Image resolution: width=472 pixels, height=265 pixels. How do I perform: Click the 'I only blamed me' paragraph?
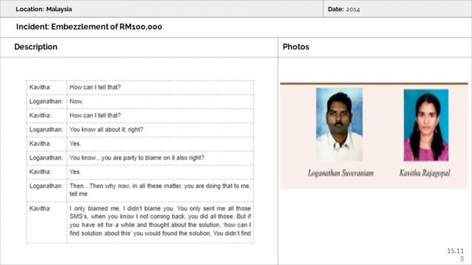(x=160, y=221)
